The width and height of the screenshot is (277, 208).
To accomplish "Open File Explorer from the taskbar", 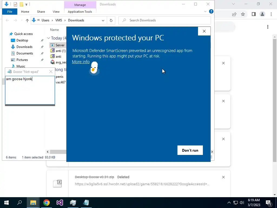I will [x=33, y=203].
